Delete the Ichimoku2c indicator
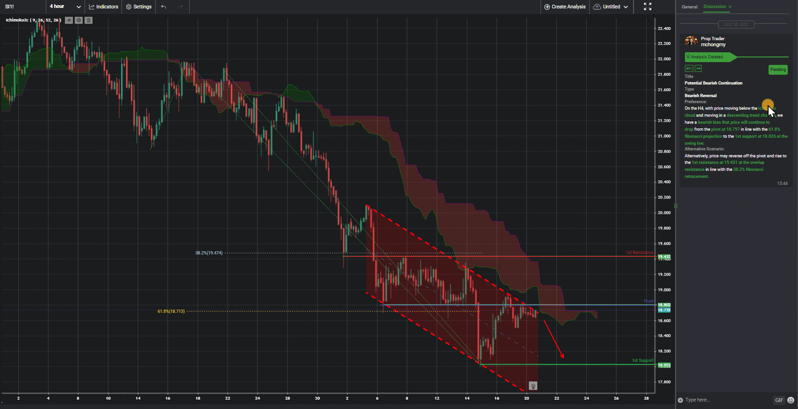Screen dimensions: 798x409 click(89, 20)
